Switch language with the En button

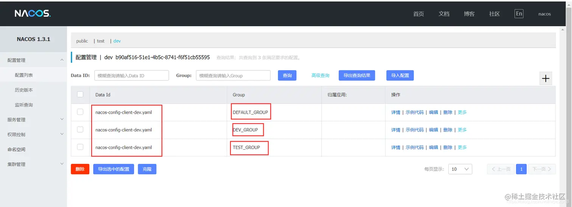[x=519, y=14]
